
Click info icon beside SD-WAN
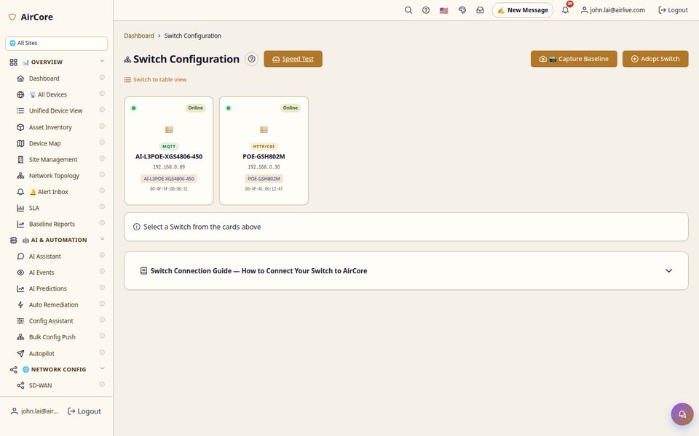pyautogui.click(x=102, y=384)
